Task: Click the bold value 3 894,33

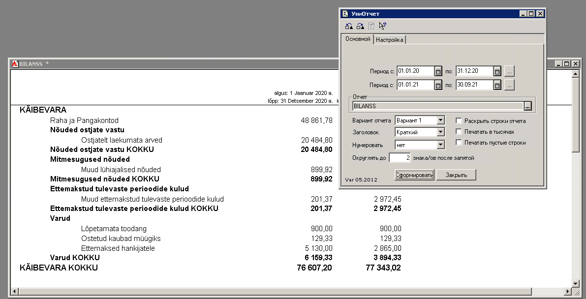Action: (388, 258)
